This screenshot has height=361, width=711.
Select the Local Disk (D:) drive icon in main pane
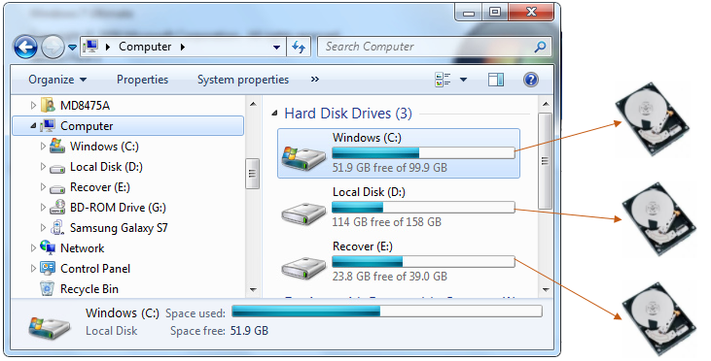pyautogui.click(x=303, y=213)
